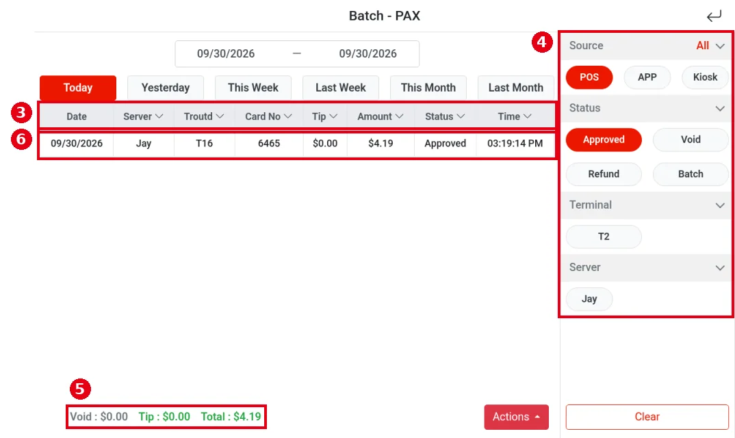Open the start date field 09/30/2026
The width and height of the screenshot is (735, 438).
coord(226,53)
